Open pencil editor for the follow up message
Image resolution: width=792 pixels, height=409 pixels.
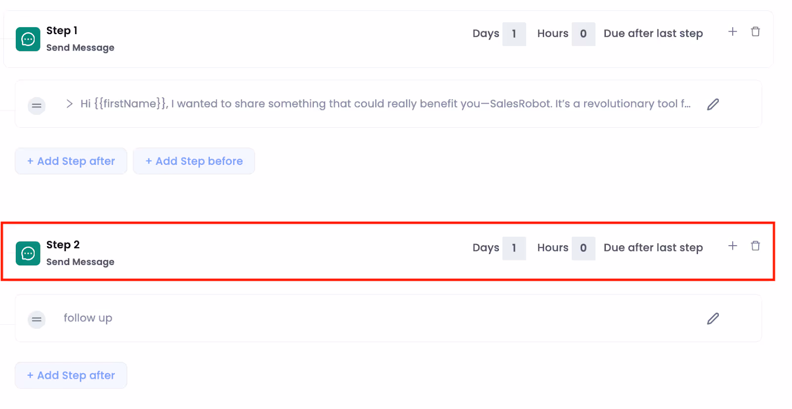pyautogui.click(x=713, y=318)
